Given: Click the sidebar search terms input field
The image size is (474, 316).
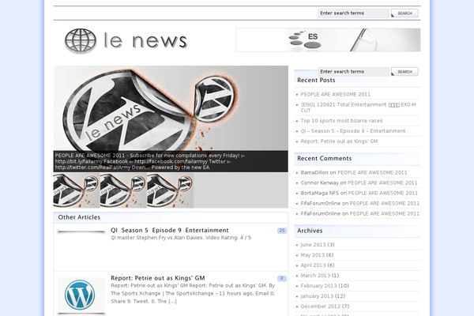Looking at the screenshot, I should pos(353,71).
